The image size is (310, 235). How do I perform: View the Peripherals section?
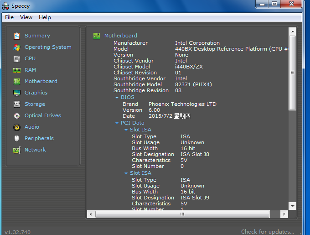[x=39, y=138]
